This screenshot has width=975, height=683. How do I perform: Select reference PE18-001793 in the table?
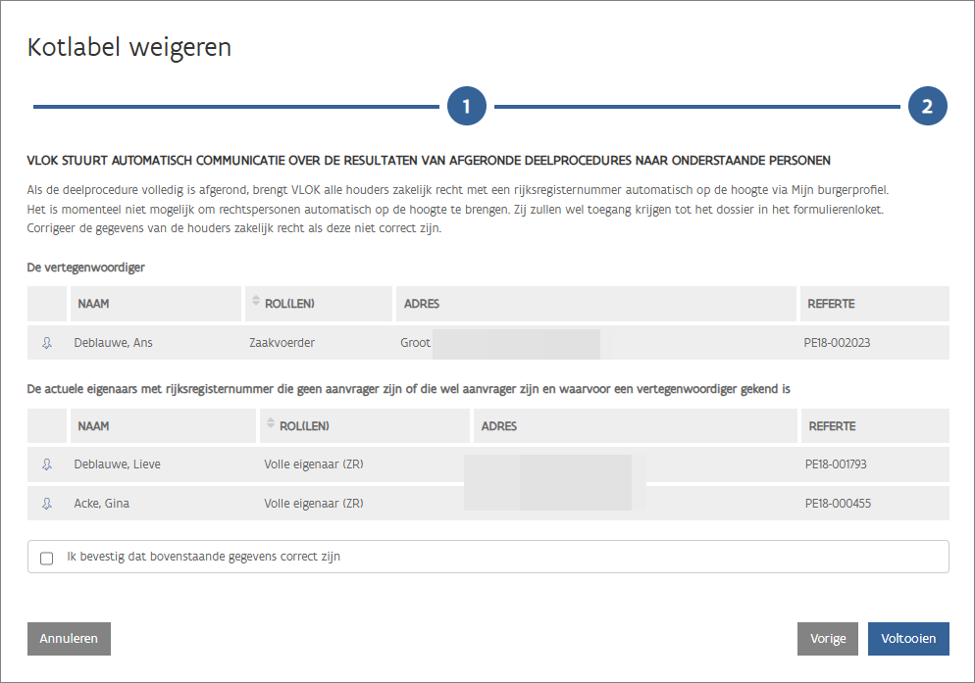click(x=837, y=464)
